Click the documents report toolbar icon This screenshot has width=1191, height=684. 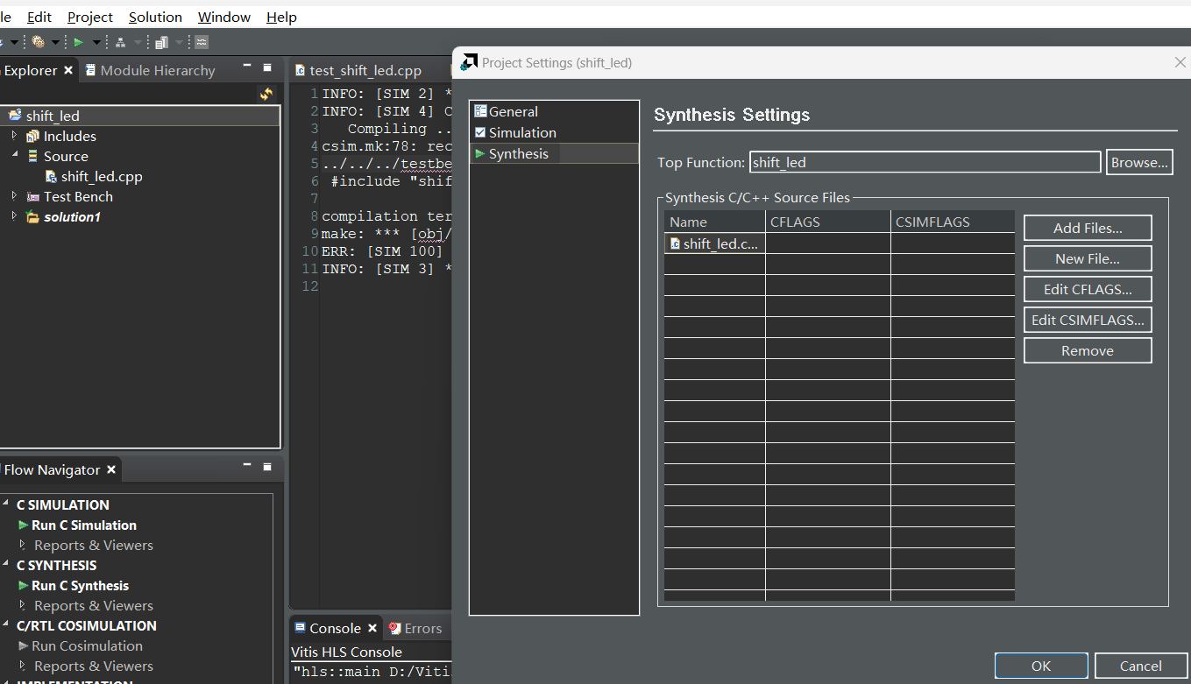click(162, 42)
